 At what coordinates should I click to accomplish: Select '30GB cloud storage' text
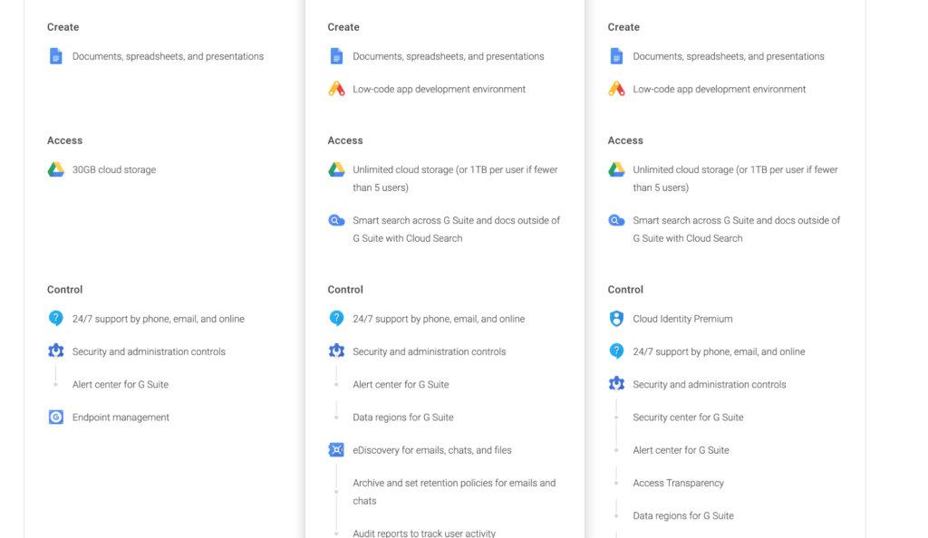pyautogui.click(x=114, y=169)
